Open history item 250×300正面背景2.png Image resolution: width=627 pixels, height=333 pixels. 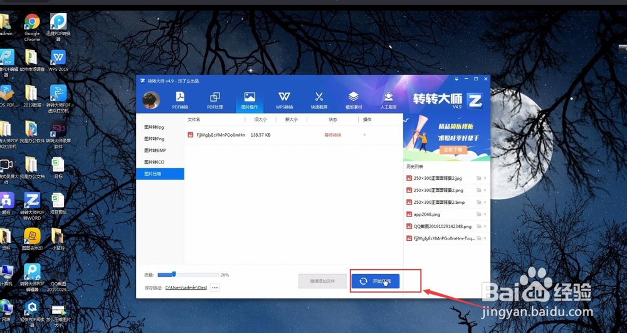[438, 190]
